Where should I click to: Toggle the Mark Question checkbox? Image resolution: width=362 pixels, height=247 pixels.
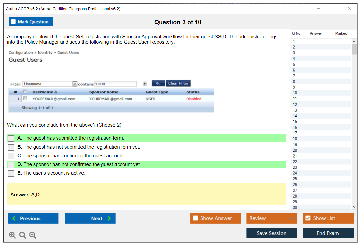14,22
